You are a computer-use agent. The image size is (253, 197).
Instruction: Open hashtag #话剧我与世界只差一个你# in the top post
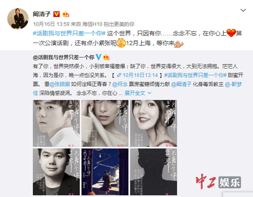point(69,33)
